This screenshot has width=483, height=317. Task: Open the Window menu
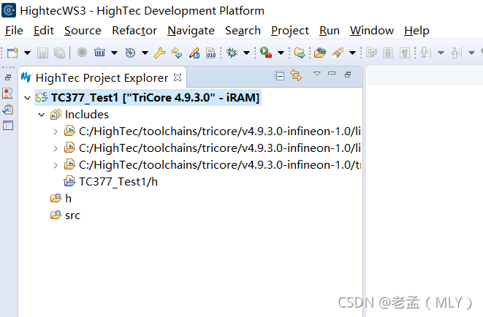click(372, 31)
